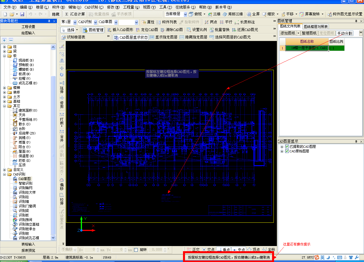364x262 pixels.
Task: Click the 平移 pan tool
Action: 287,14
